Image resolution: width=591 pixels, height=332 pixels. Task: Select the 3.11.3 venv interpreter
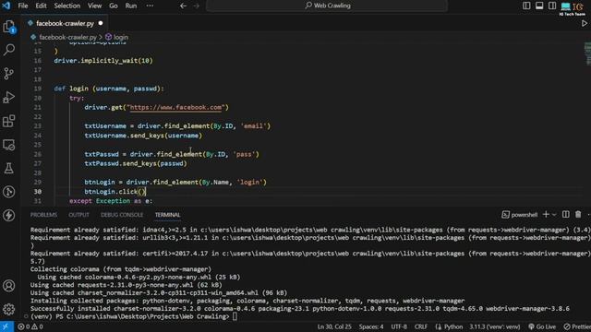tap(495, 326)
